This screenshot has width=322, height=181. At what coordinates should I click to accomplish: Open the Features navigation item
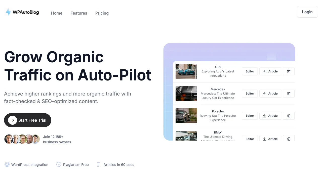pyautogui.click(x=79, y=13)
